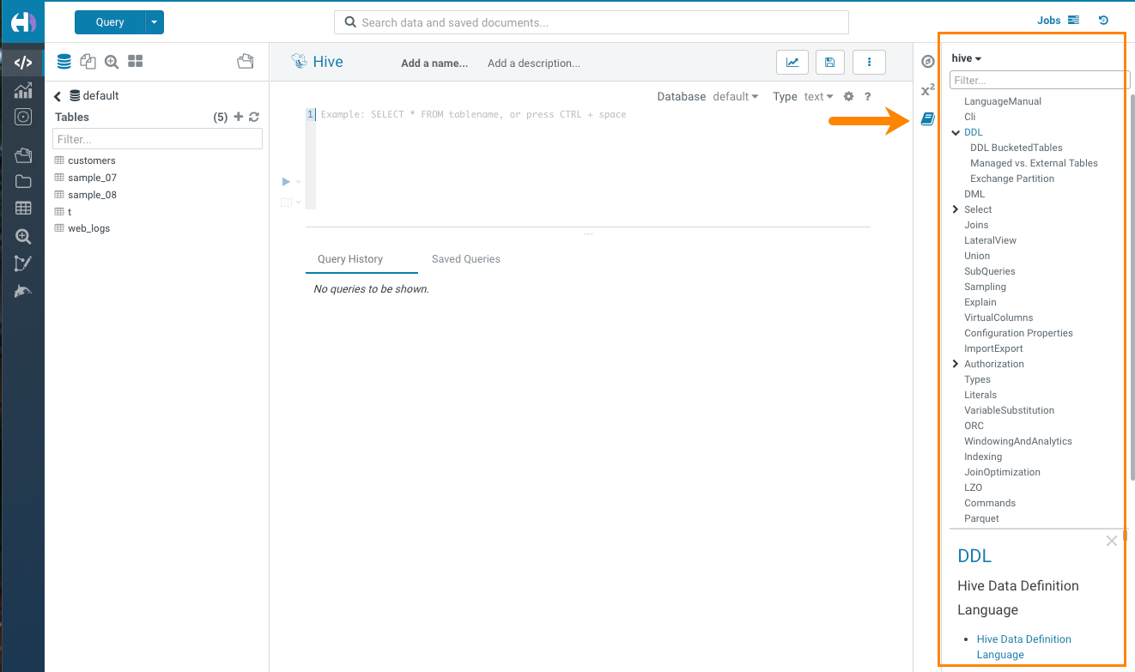Refresh the tables list
Screen dimensions: 1135x672
(254, 117)
